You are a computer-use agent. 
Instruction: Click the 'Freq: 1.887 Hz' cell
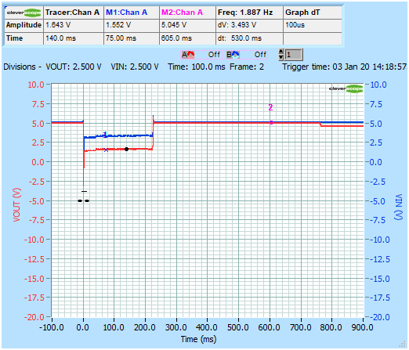(x=249, y=13)
